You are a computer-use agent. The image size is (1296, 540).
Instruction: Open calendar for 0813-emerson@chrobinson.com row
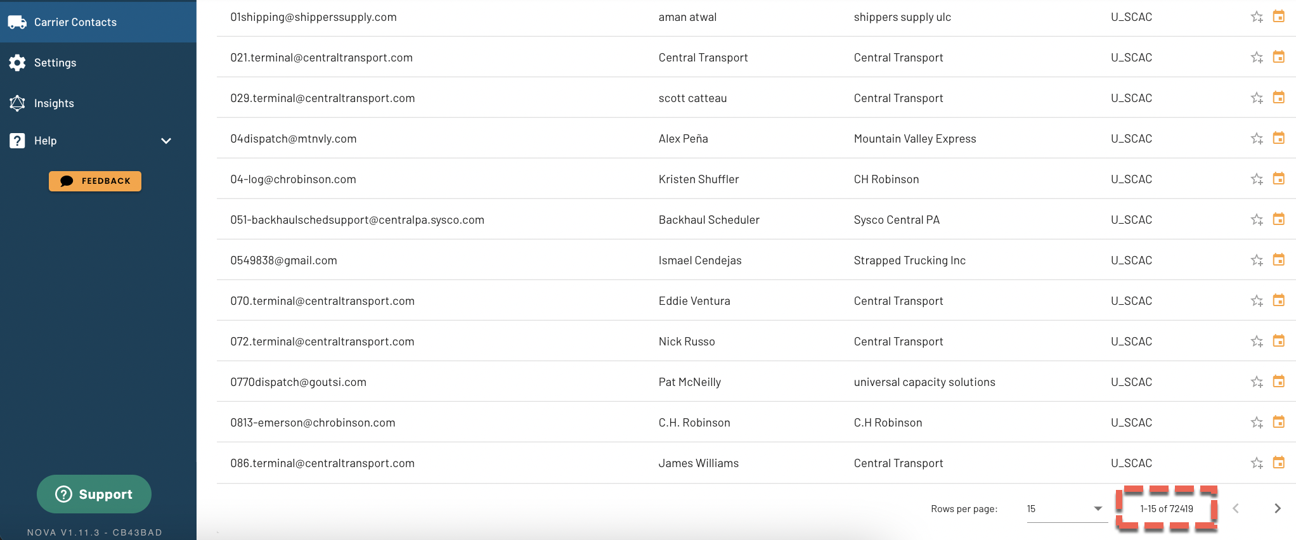click(1279, 422)
